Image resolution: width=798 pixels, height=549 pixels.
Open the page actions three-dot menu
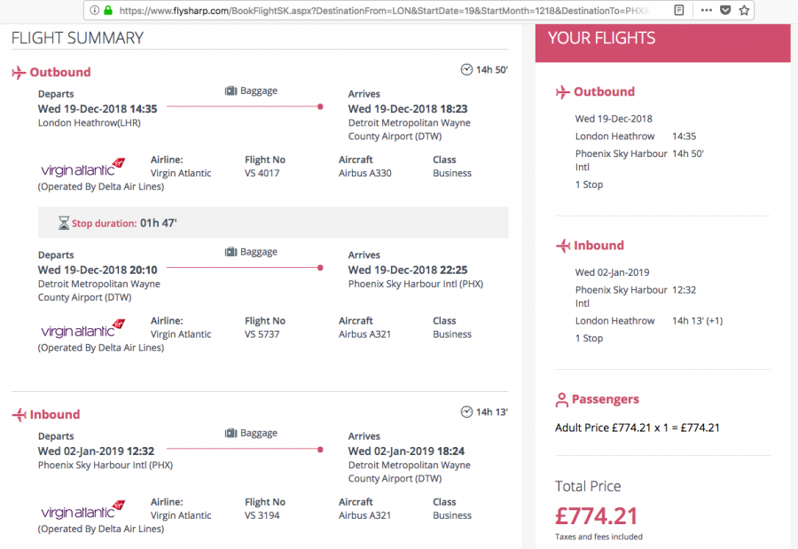(707, 11)
